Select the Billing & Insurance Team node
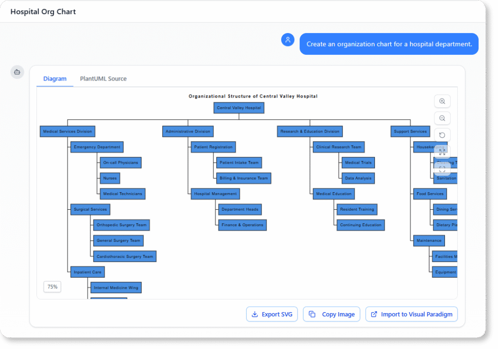 (244, 178)
